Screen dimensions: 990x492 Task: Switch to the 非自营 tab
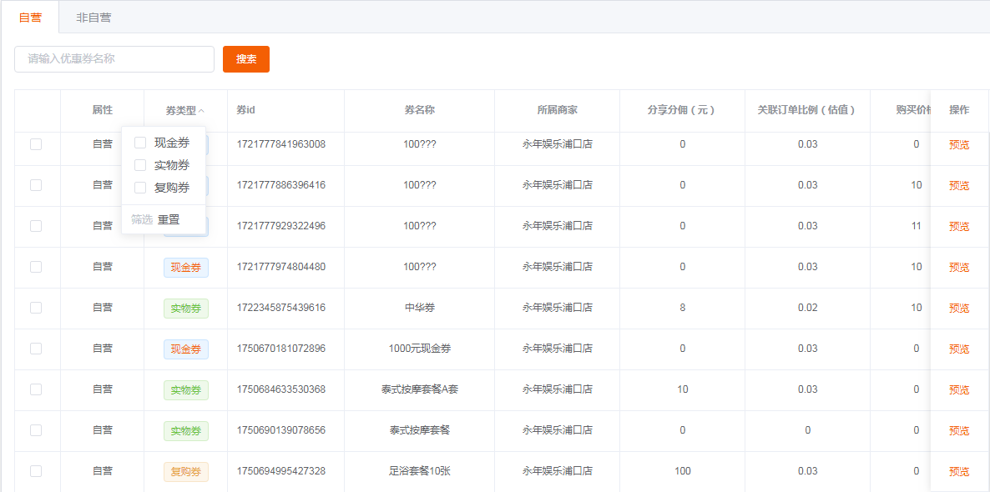tap(94, 16)
